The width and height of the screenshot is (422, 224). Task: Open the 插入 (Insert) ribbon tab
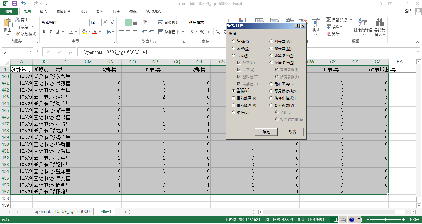click(44, 11)
